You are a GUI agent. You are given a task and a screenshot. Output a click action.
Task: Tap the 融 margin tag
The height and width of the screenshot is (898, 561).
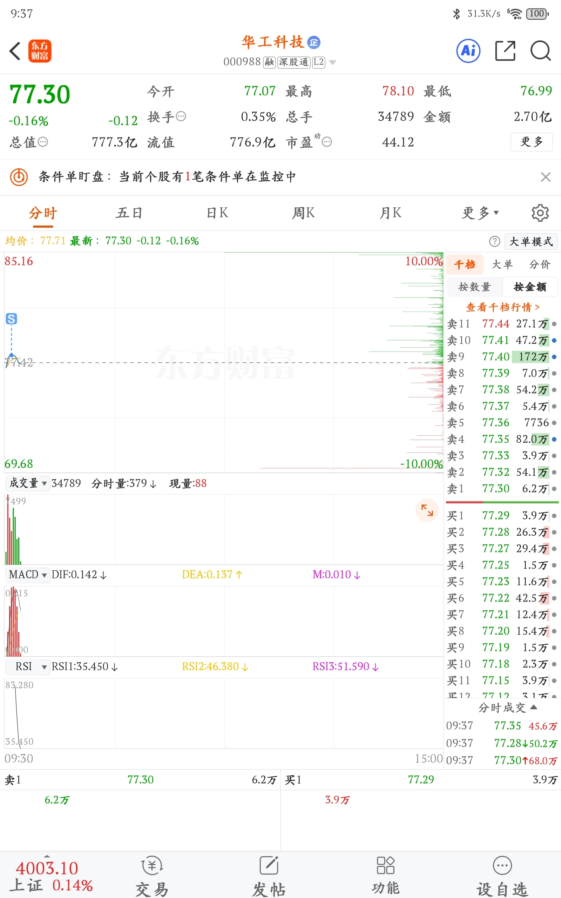[x=269, y=62]
